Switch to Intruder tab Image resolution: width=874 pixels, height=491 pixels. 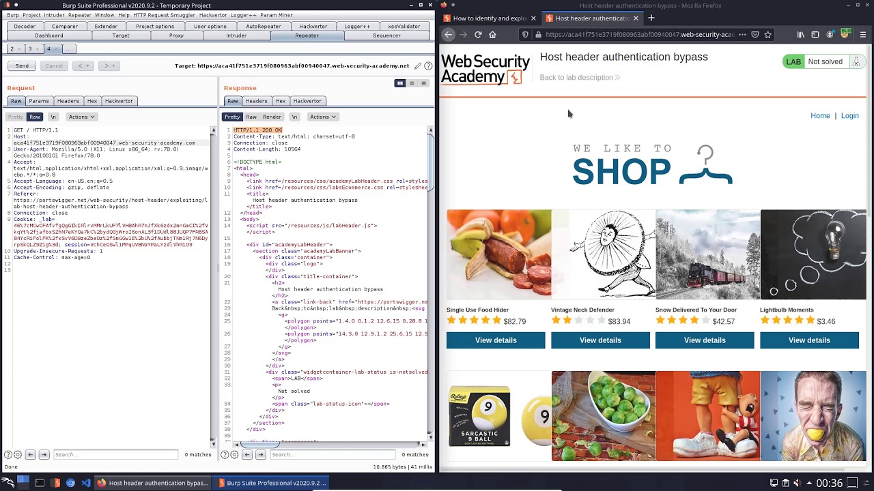click(x=236, y=35)
